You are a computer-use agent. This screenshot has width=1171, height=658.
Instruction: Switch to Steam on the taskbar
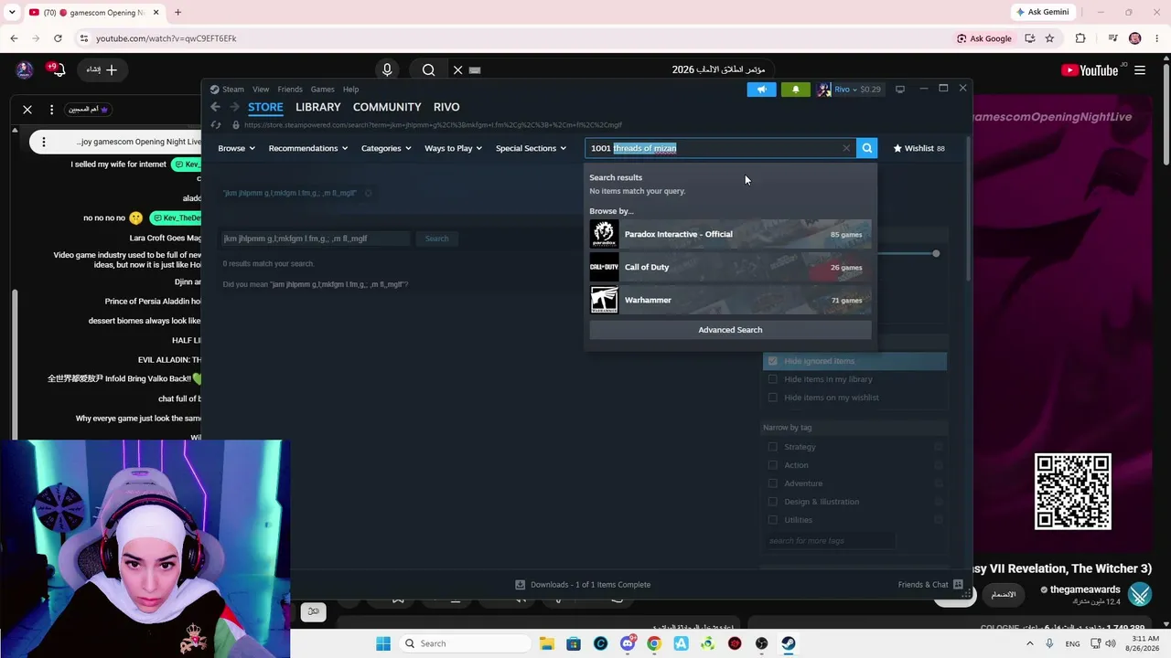point(788,643)
